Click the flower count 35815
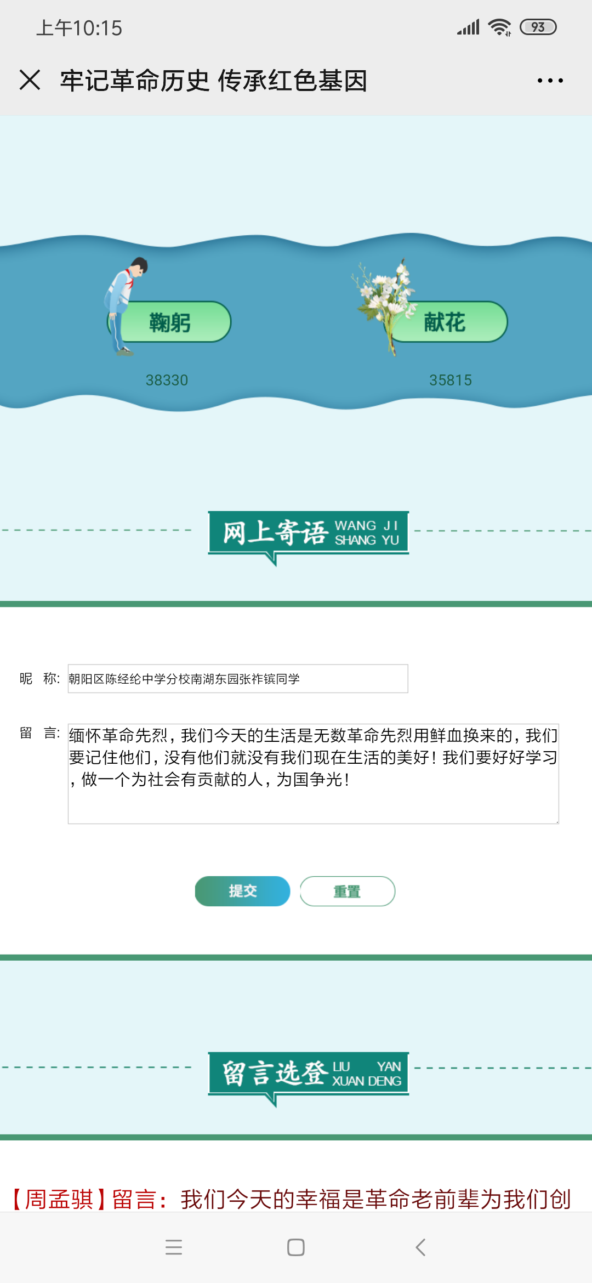Image resolution: width=592 pixels, height=1283 pixels. (x=450, y=380)
